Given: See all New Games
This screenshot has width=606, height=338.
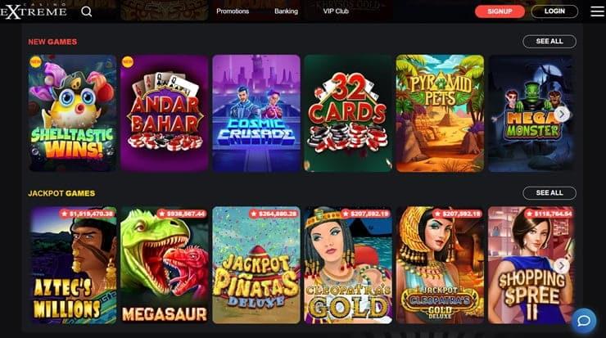Looking at the screenshot, I should coord(549,42).
